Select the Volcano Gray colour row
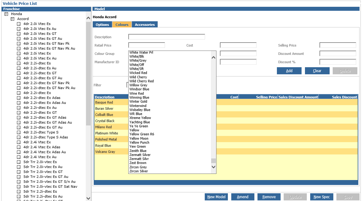The height and width of the screenshot is (201, 362). (226, 152)
